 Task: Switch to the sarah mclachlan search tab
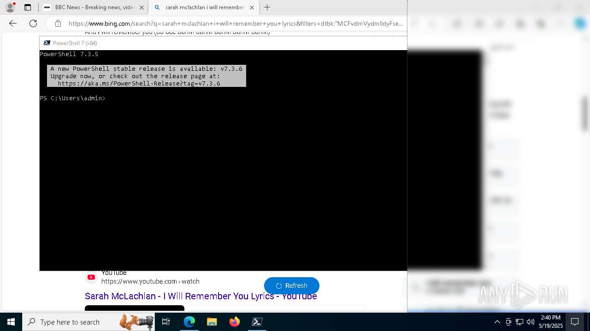(203, 7)
